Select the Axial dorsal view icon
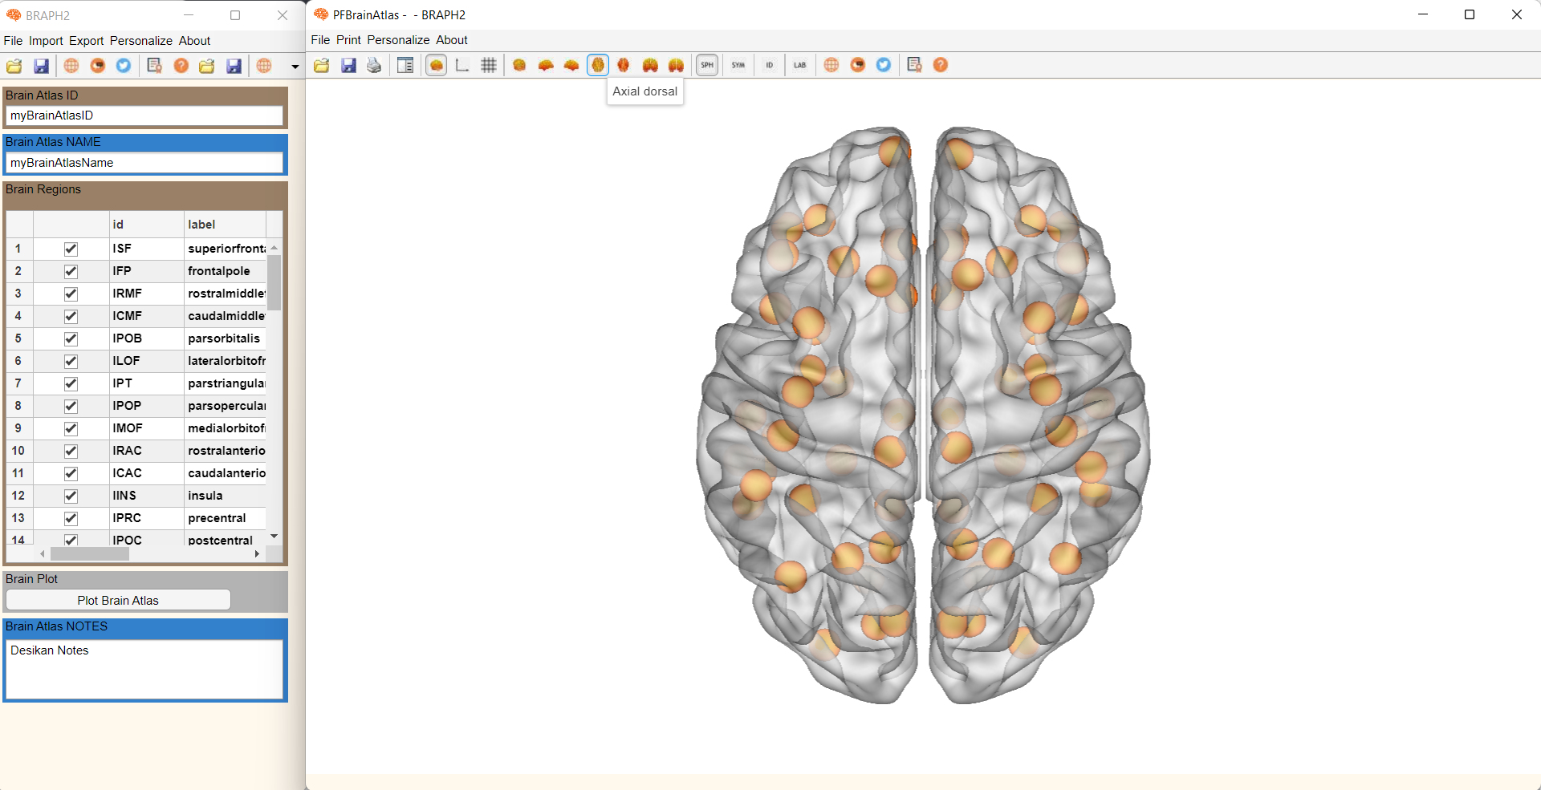 [x=598, y=65]
